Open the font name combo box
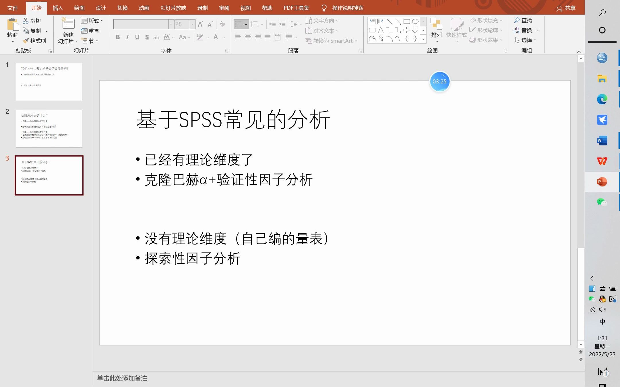The height and width of the screenshot is (387, 620). pyautogui.click(x=144, y=24)
